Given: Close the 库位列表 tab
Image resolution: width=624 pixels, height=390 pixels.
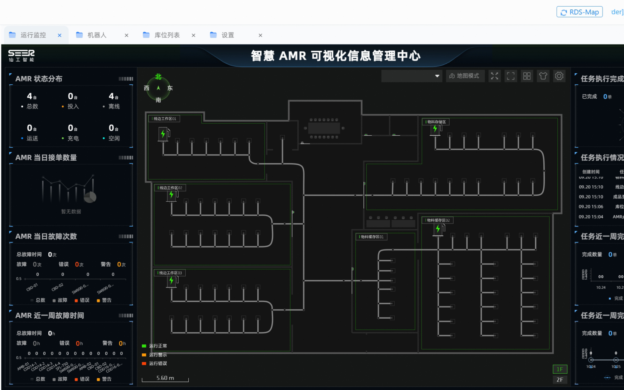Looking at the screenshot, I should (193, 35).
